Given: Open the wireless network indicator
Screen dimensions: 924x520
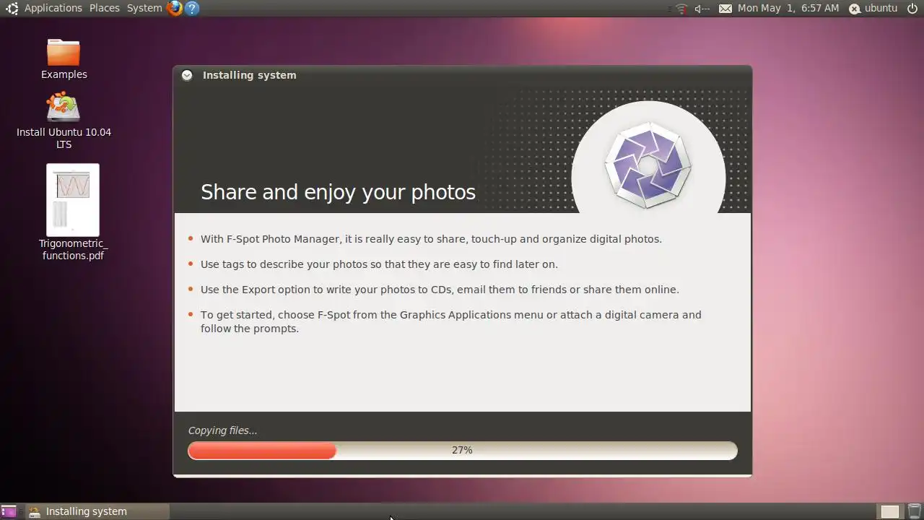Looking at the screenshot, I should point(681,8).
